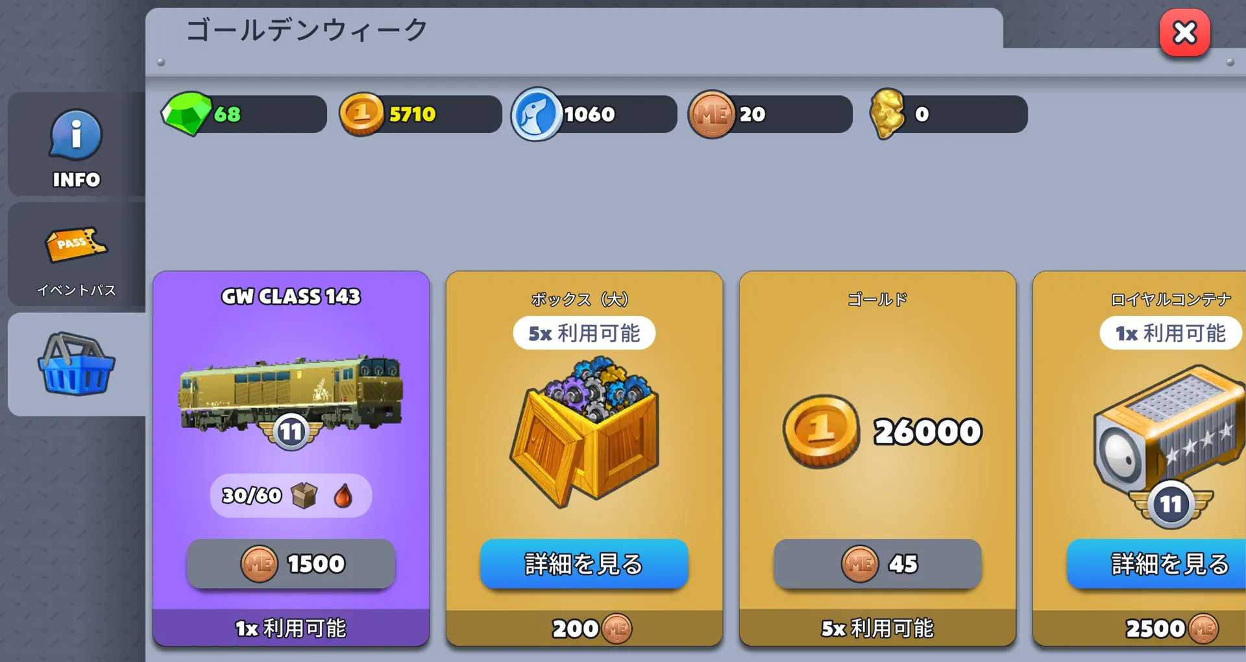Open the イベントパス ticket tab

77,255
